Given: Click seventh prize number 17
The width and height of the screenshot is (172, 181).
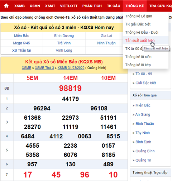Looking at the screenshot, I should pos(28,175).
